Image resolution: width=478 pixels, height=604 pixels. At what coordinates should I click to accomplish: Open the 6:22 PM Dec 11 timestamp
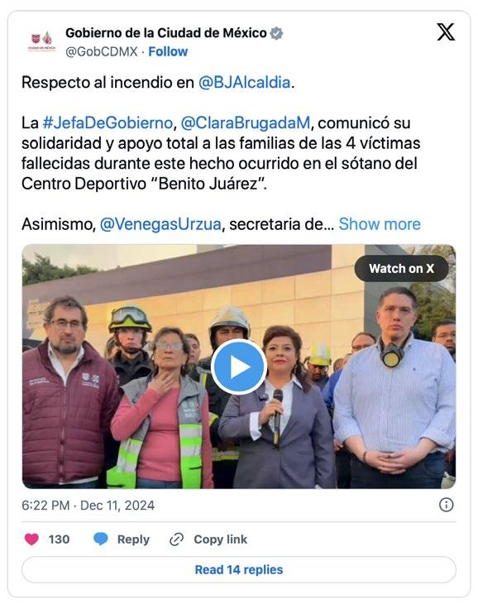(x=88, y=506)
